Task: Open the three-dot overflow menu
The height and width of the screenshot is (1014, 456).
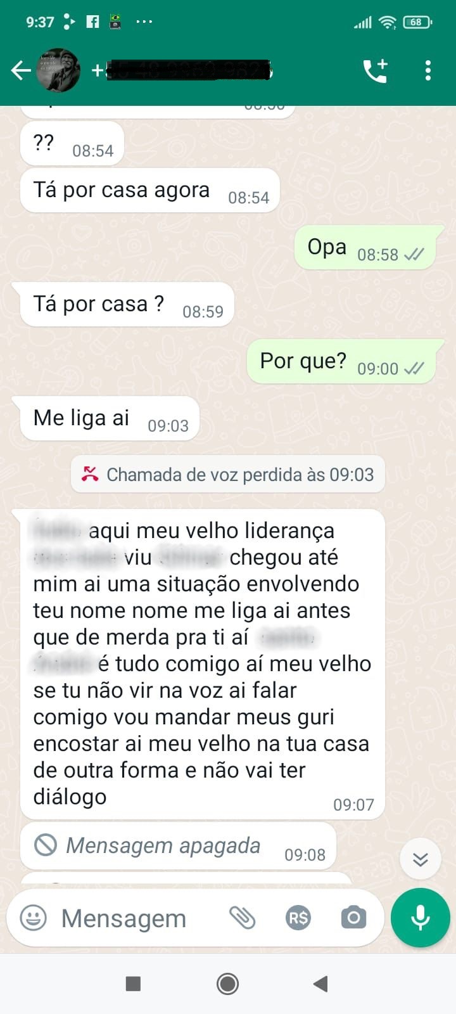Action: pyautogui.click(x=428, y=70)
